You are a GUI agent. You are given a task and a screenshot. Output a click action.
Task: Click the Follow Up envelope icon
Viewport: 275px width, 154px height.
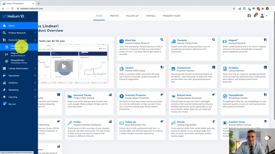coord(121,123)
